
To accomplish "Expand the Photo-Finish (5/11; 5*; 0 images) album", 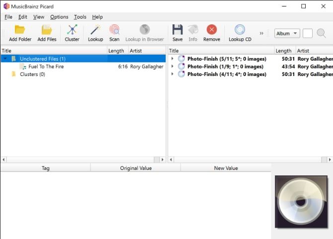I will click(172, 59).
